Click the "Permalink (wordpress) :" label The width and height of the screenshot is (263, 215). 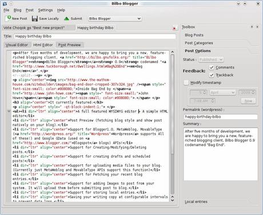click(204, 110)
